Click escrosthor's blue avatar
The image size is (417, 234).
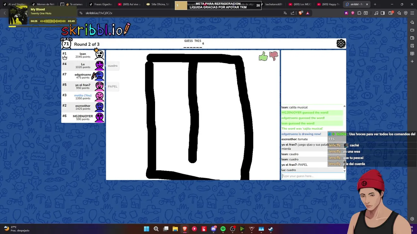(x=99, y=107)
